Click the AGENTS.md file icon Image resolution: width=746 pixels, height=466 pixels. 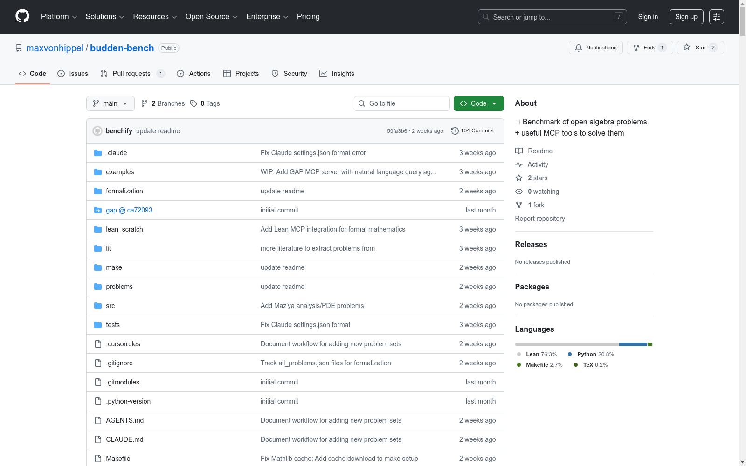click(98, 420)
